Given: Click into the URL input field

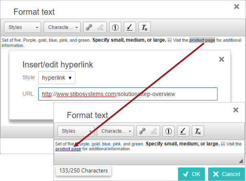Looking at the screenshot, I should pos(128,94).
